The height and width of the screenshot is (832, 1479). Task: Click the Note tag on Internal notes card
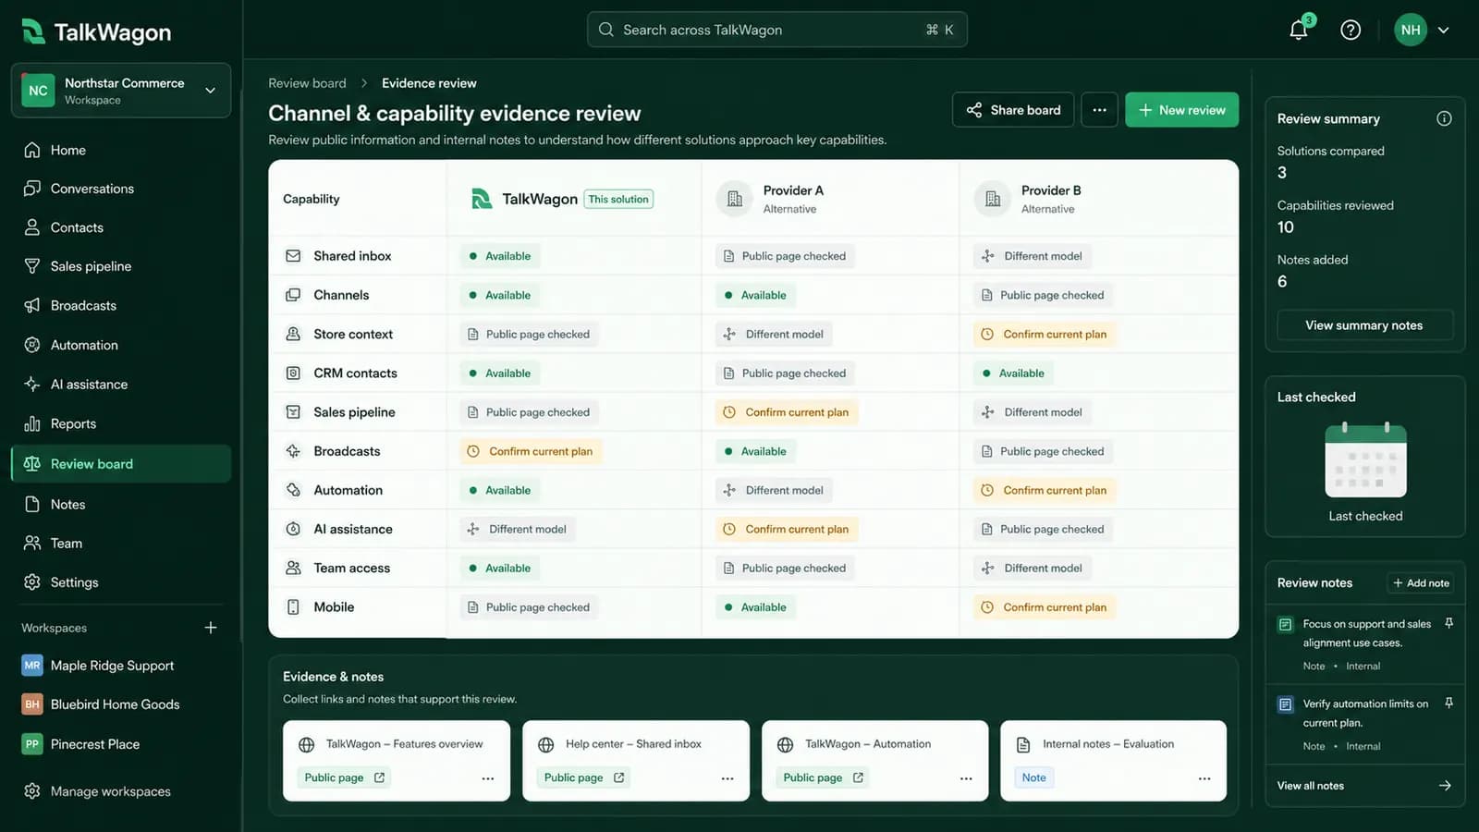tap(1034, 777)
